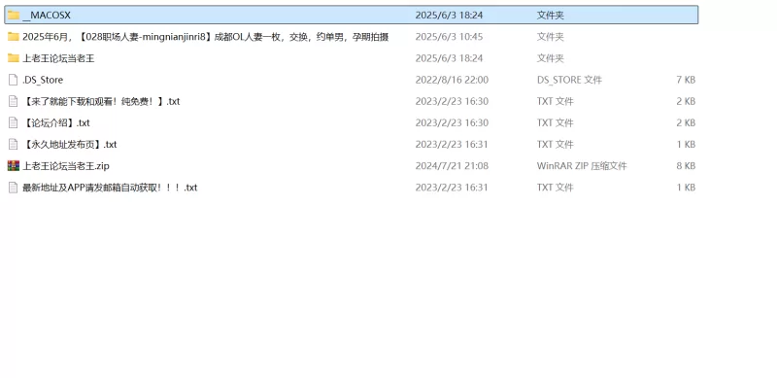
Task: Click the WinRAR archive icon of 上老王论坛当老王.zip
Action: (14, 166)
